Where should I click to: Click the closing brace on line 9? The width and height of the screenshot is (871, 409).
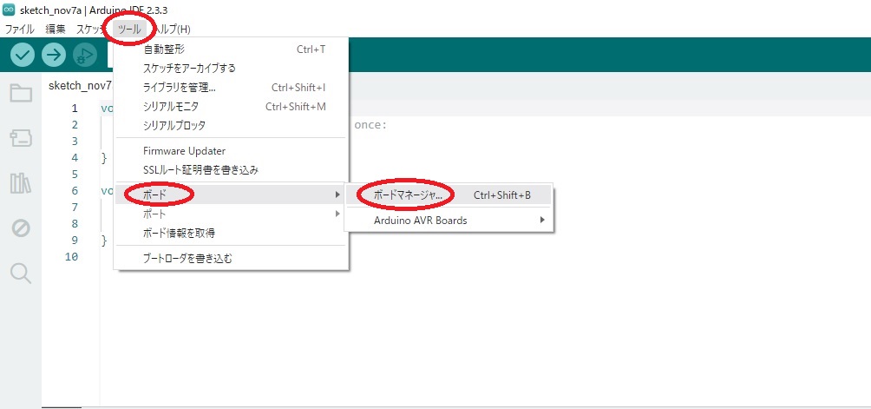pos(104,240)
